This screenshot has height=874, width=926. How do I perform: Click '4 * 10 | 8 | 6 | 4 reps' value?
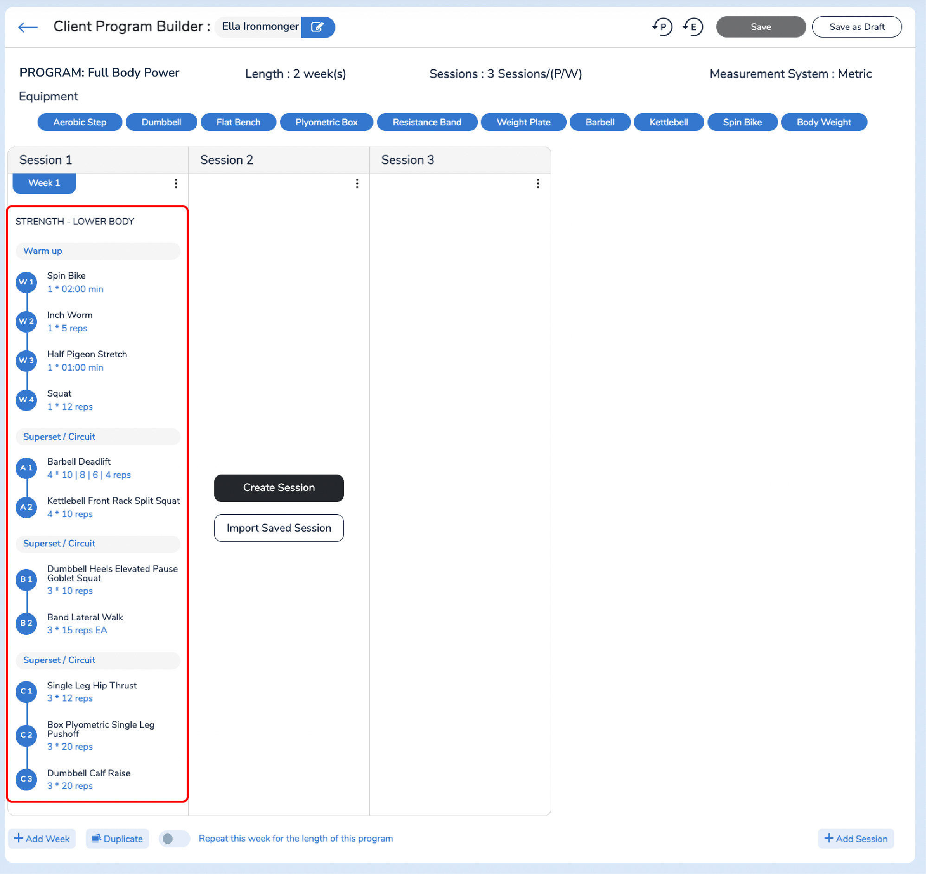(89, 475)
